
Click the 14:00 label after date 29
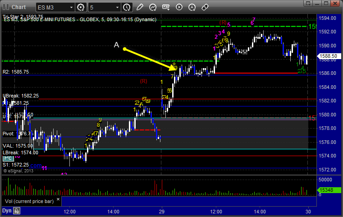tap(260, 212)
